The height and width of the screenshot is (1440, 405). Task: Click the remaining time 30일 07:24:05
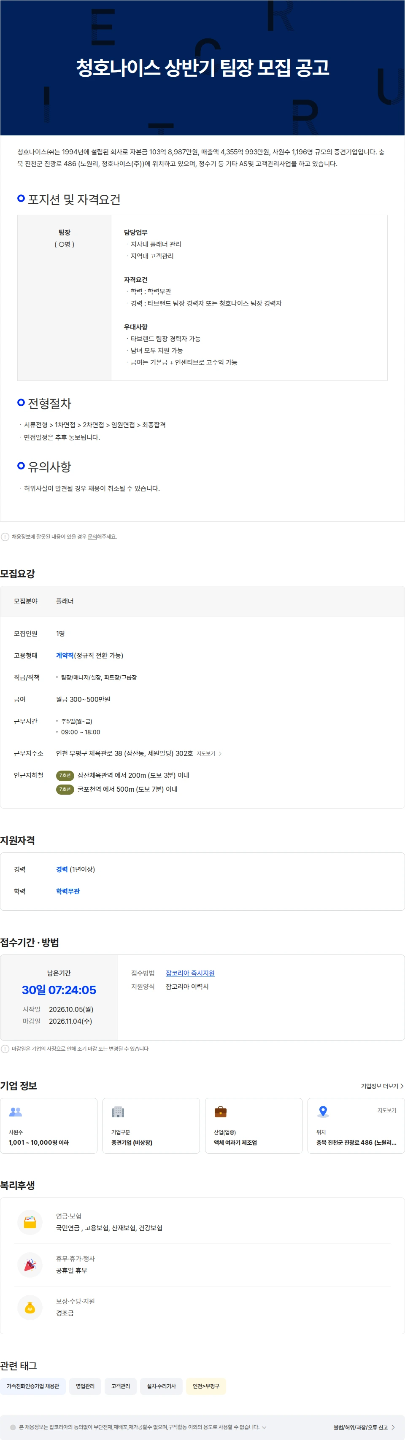point(59,990)
